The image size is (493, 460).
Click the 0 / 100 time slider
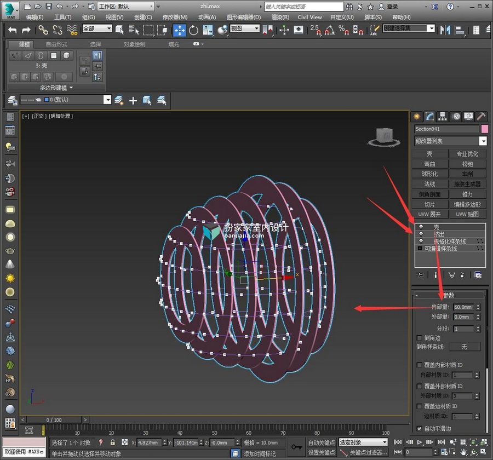(x=54, y=420)
